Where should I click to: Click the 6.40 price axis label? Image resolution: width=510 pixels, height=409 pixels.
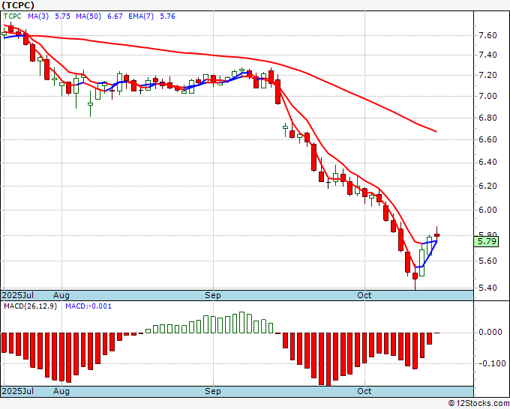point(488,162)
